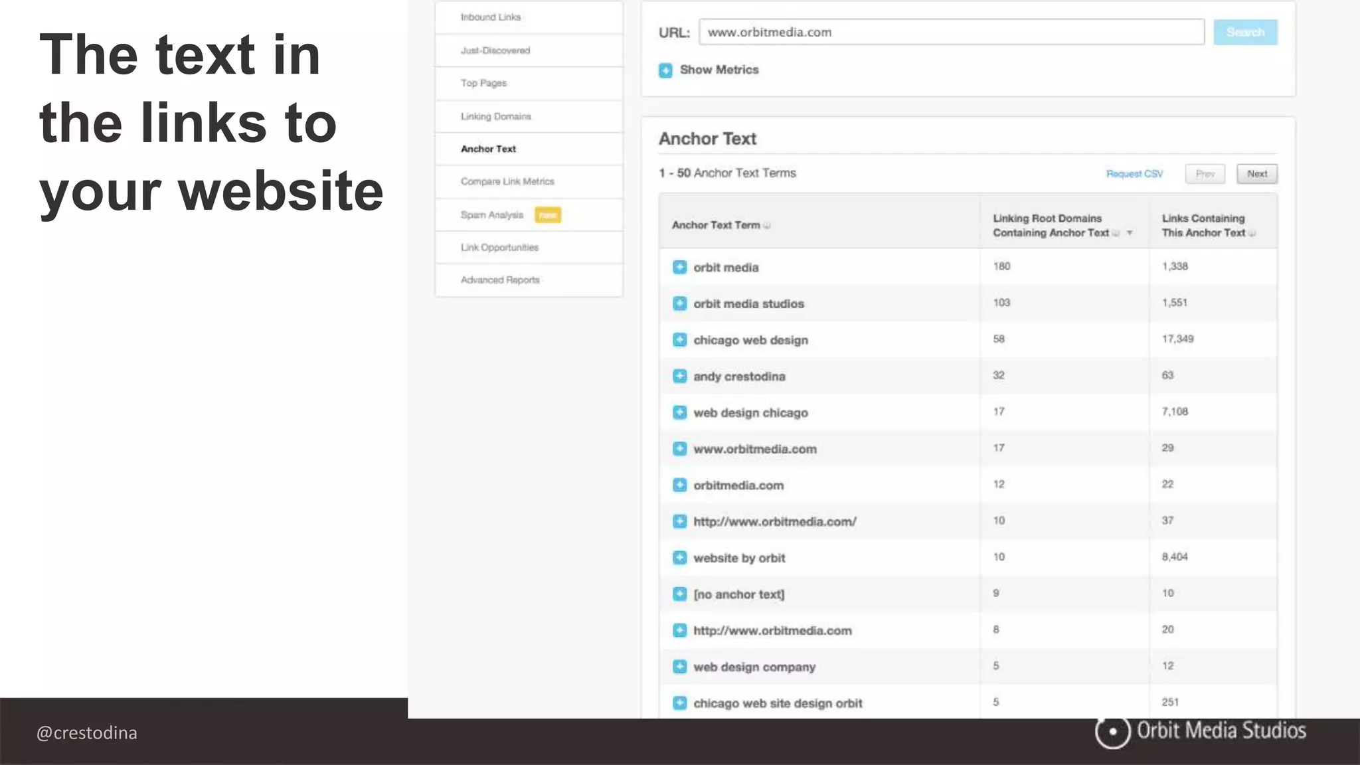Screen dimensions: 1360x765
Task: Click the '1 - 50 Anchor Text Terms' label
Action: tap(727, 173)
